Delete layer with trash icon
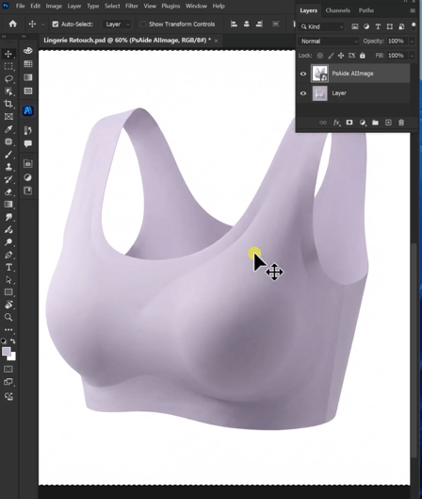 (401, 123)
